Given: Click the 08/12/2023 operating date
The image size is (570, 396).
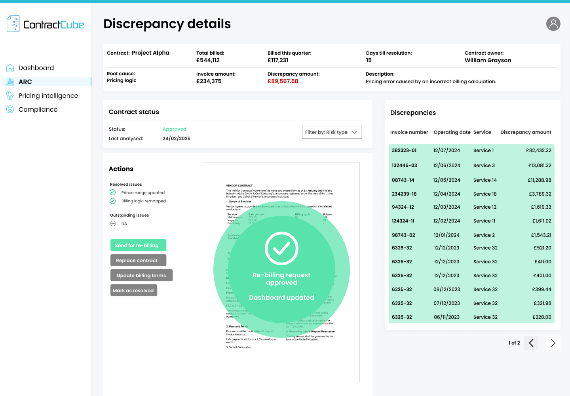Looking at the screenshot, I should click(446, 289).
